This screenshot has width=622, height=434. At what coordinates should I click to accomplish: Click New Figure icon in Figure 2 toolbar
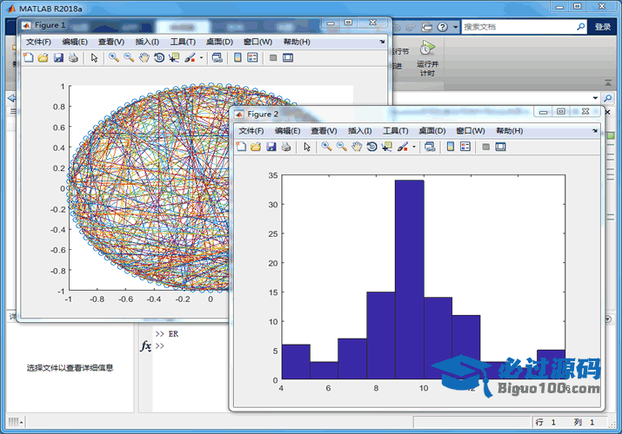pyautogui.click(x=241, y=147)
